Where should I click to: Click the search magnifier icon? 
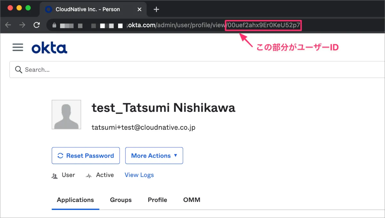19,70
